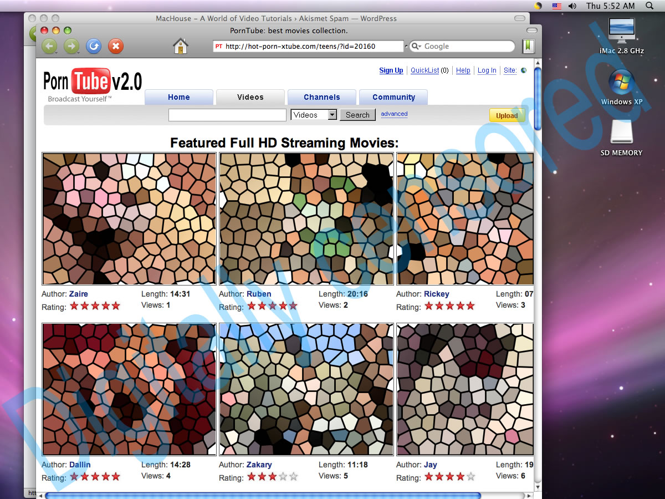Open the Google search engine dropdown
665x499 pixels.
point(417,47)
